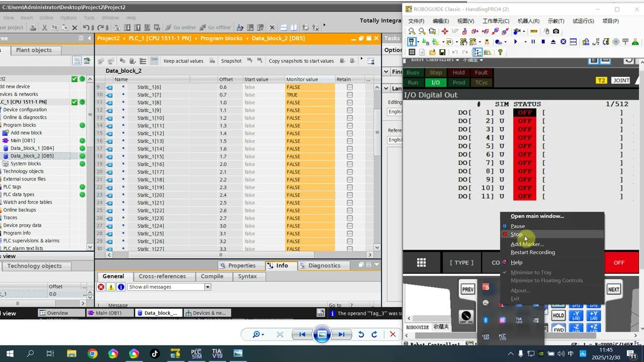644x362 pixels.
Task: Click orange Monitor value TRUE for Static_1[7]
Action: (309, 95)
